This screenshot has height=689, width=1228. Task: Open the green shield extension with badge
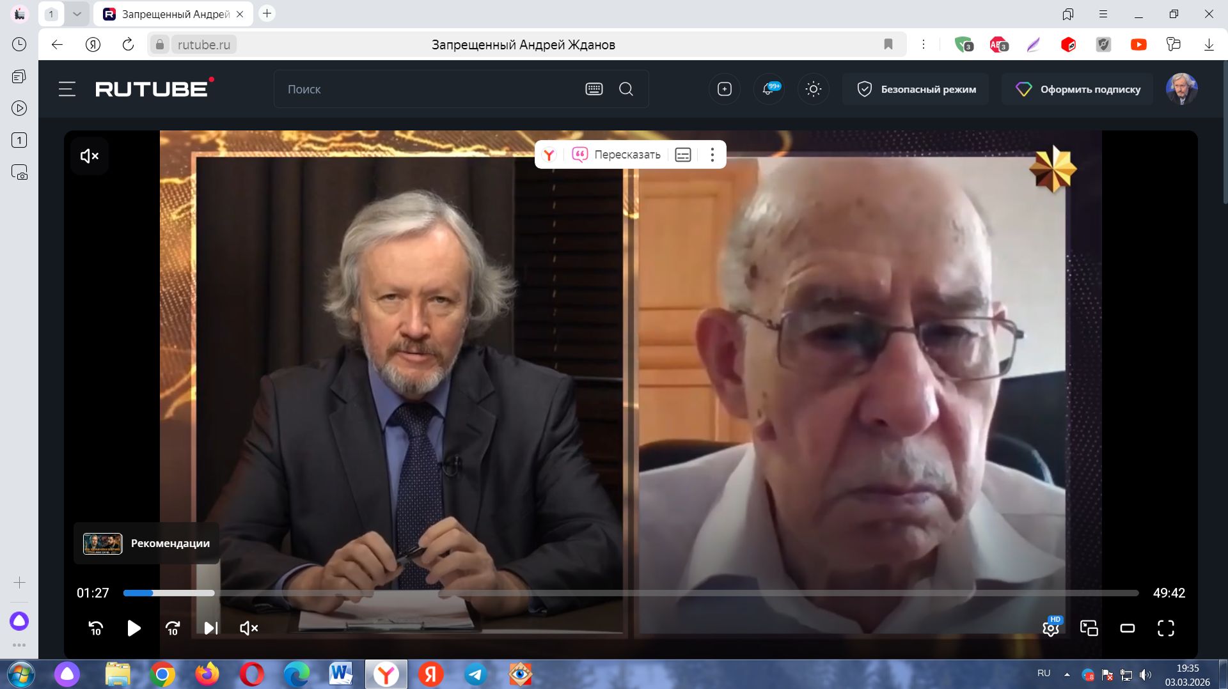pos(963,45)
